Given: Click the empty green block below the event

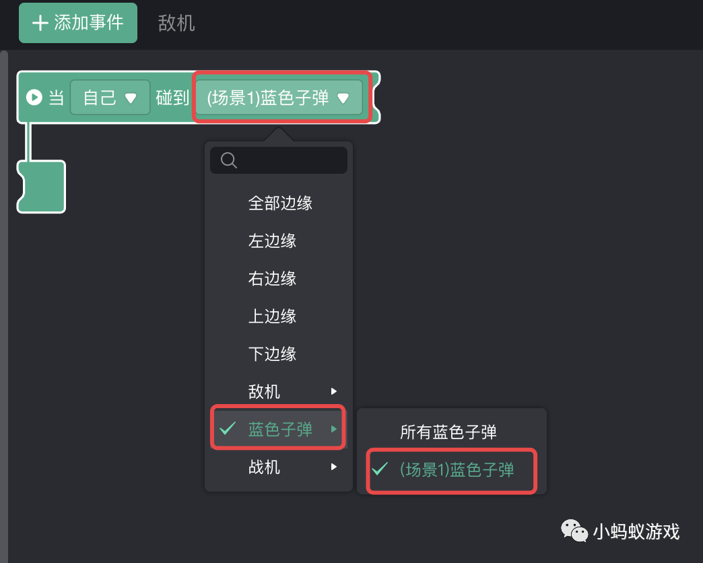Looking at the screenshot, I should pyautogui.click(x=40, y=187).
